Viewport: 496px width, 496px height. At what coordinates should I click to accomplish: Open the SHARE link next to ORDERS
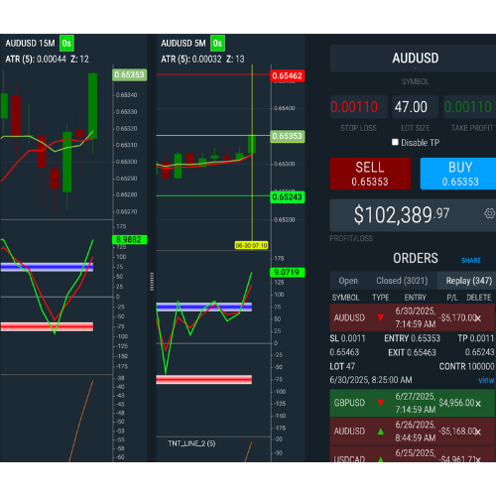471,261
